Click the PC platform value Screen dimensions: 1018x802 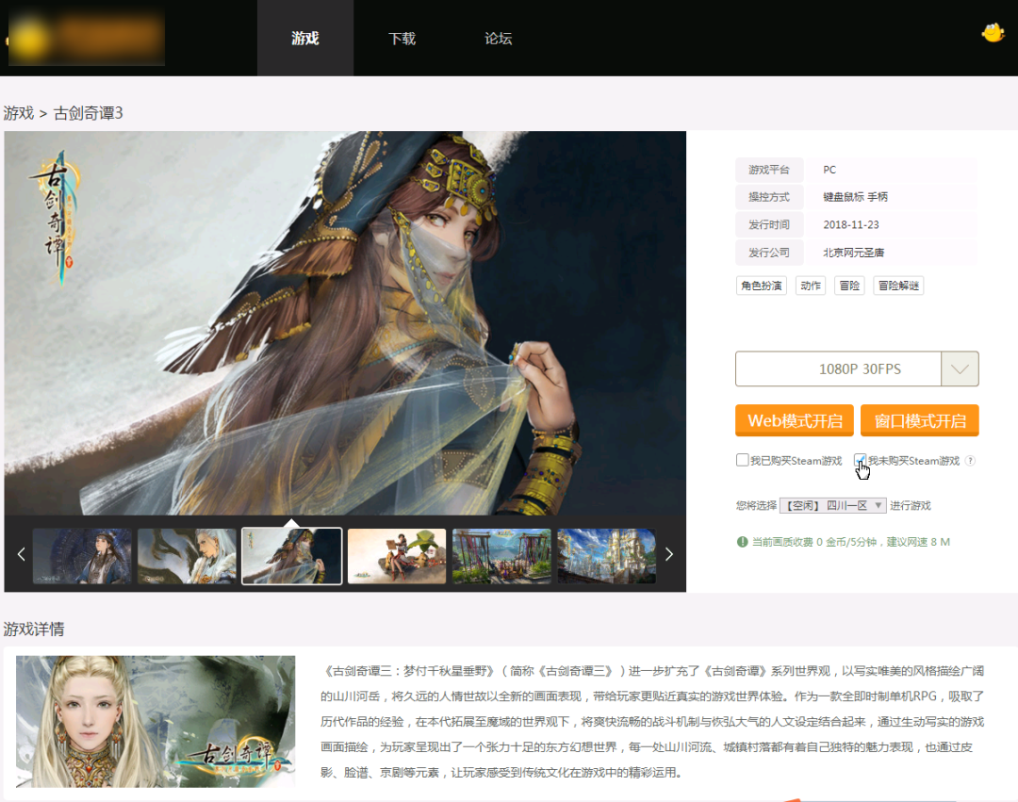(x=829, y=170)
